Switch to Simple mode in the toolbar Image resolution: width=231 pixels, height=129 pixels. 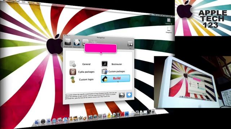68,43
